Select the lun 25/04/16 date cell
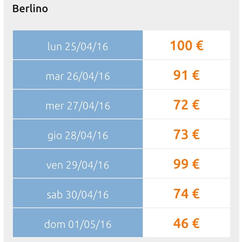The width and height of the screenshot is (243, 242). pyautogui.click(x=78, y=46)
